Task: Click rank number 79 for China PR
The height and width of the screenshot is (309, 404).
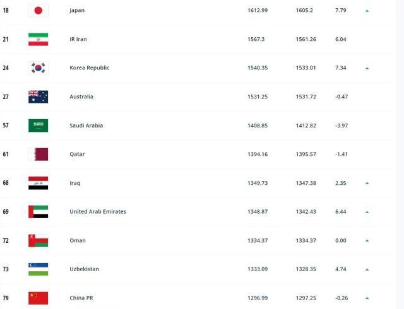Action: pyautogui.click(x=6, y=298)
